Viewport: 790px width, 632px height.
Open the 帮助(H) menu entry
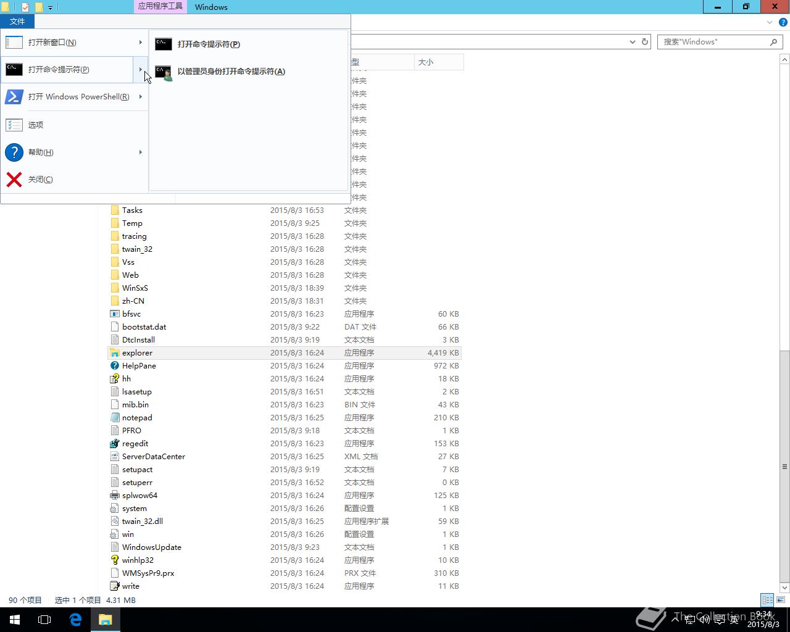(x=67, y=152)
